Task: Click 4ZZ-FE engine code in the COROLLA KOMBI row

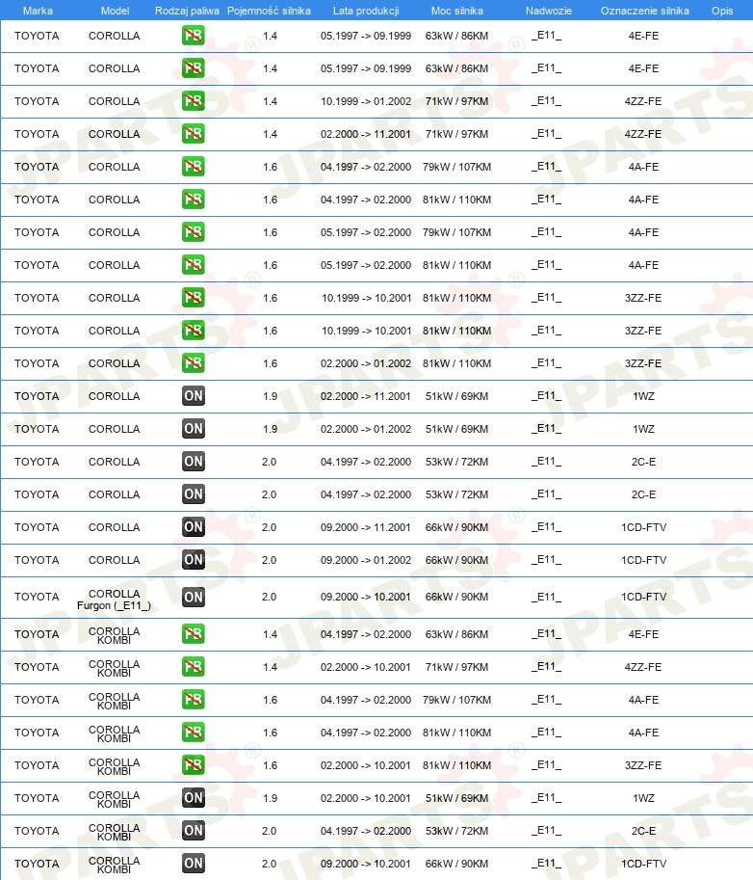Action: point(643,667)
